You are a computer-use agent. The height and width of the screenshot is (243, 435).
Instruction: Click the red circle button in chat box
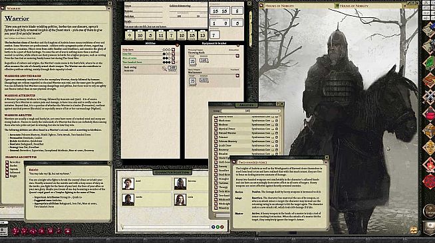point(222,227)
